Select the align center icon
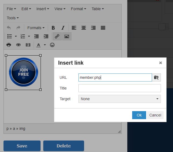The height and width of the screenshot is (152, 173). [84, 28]
